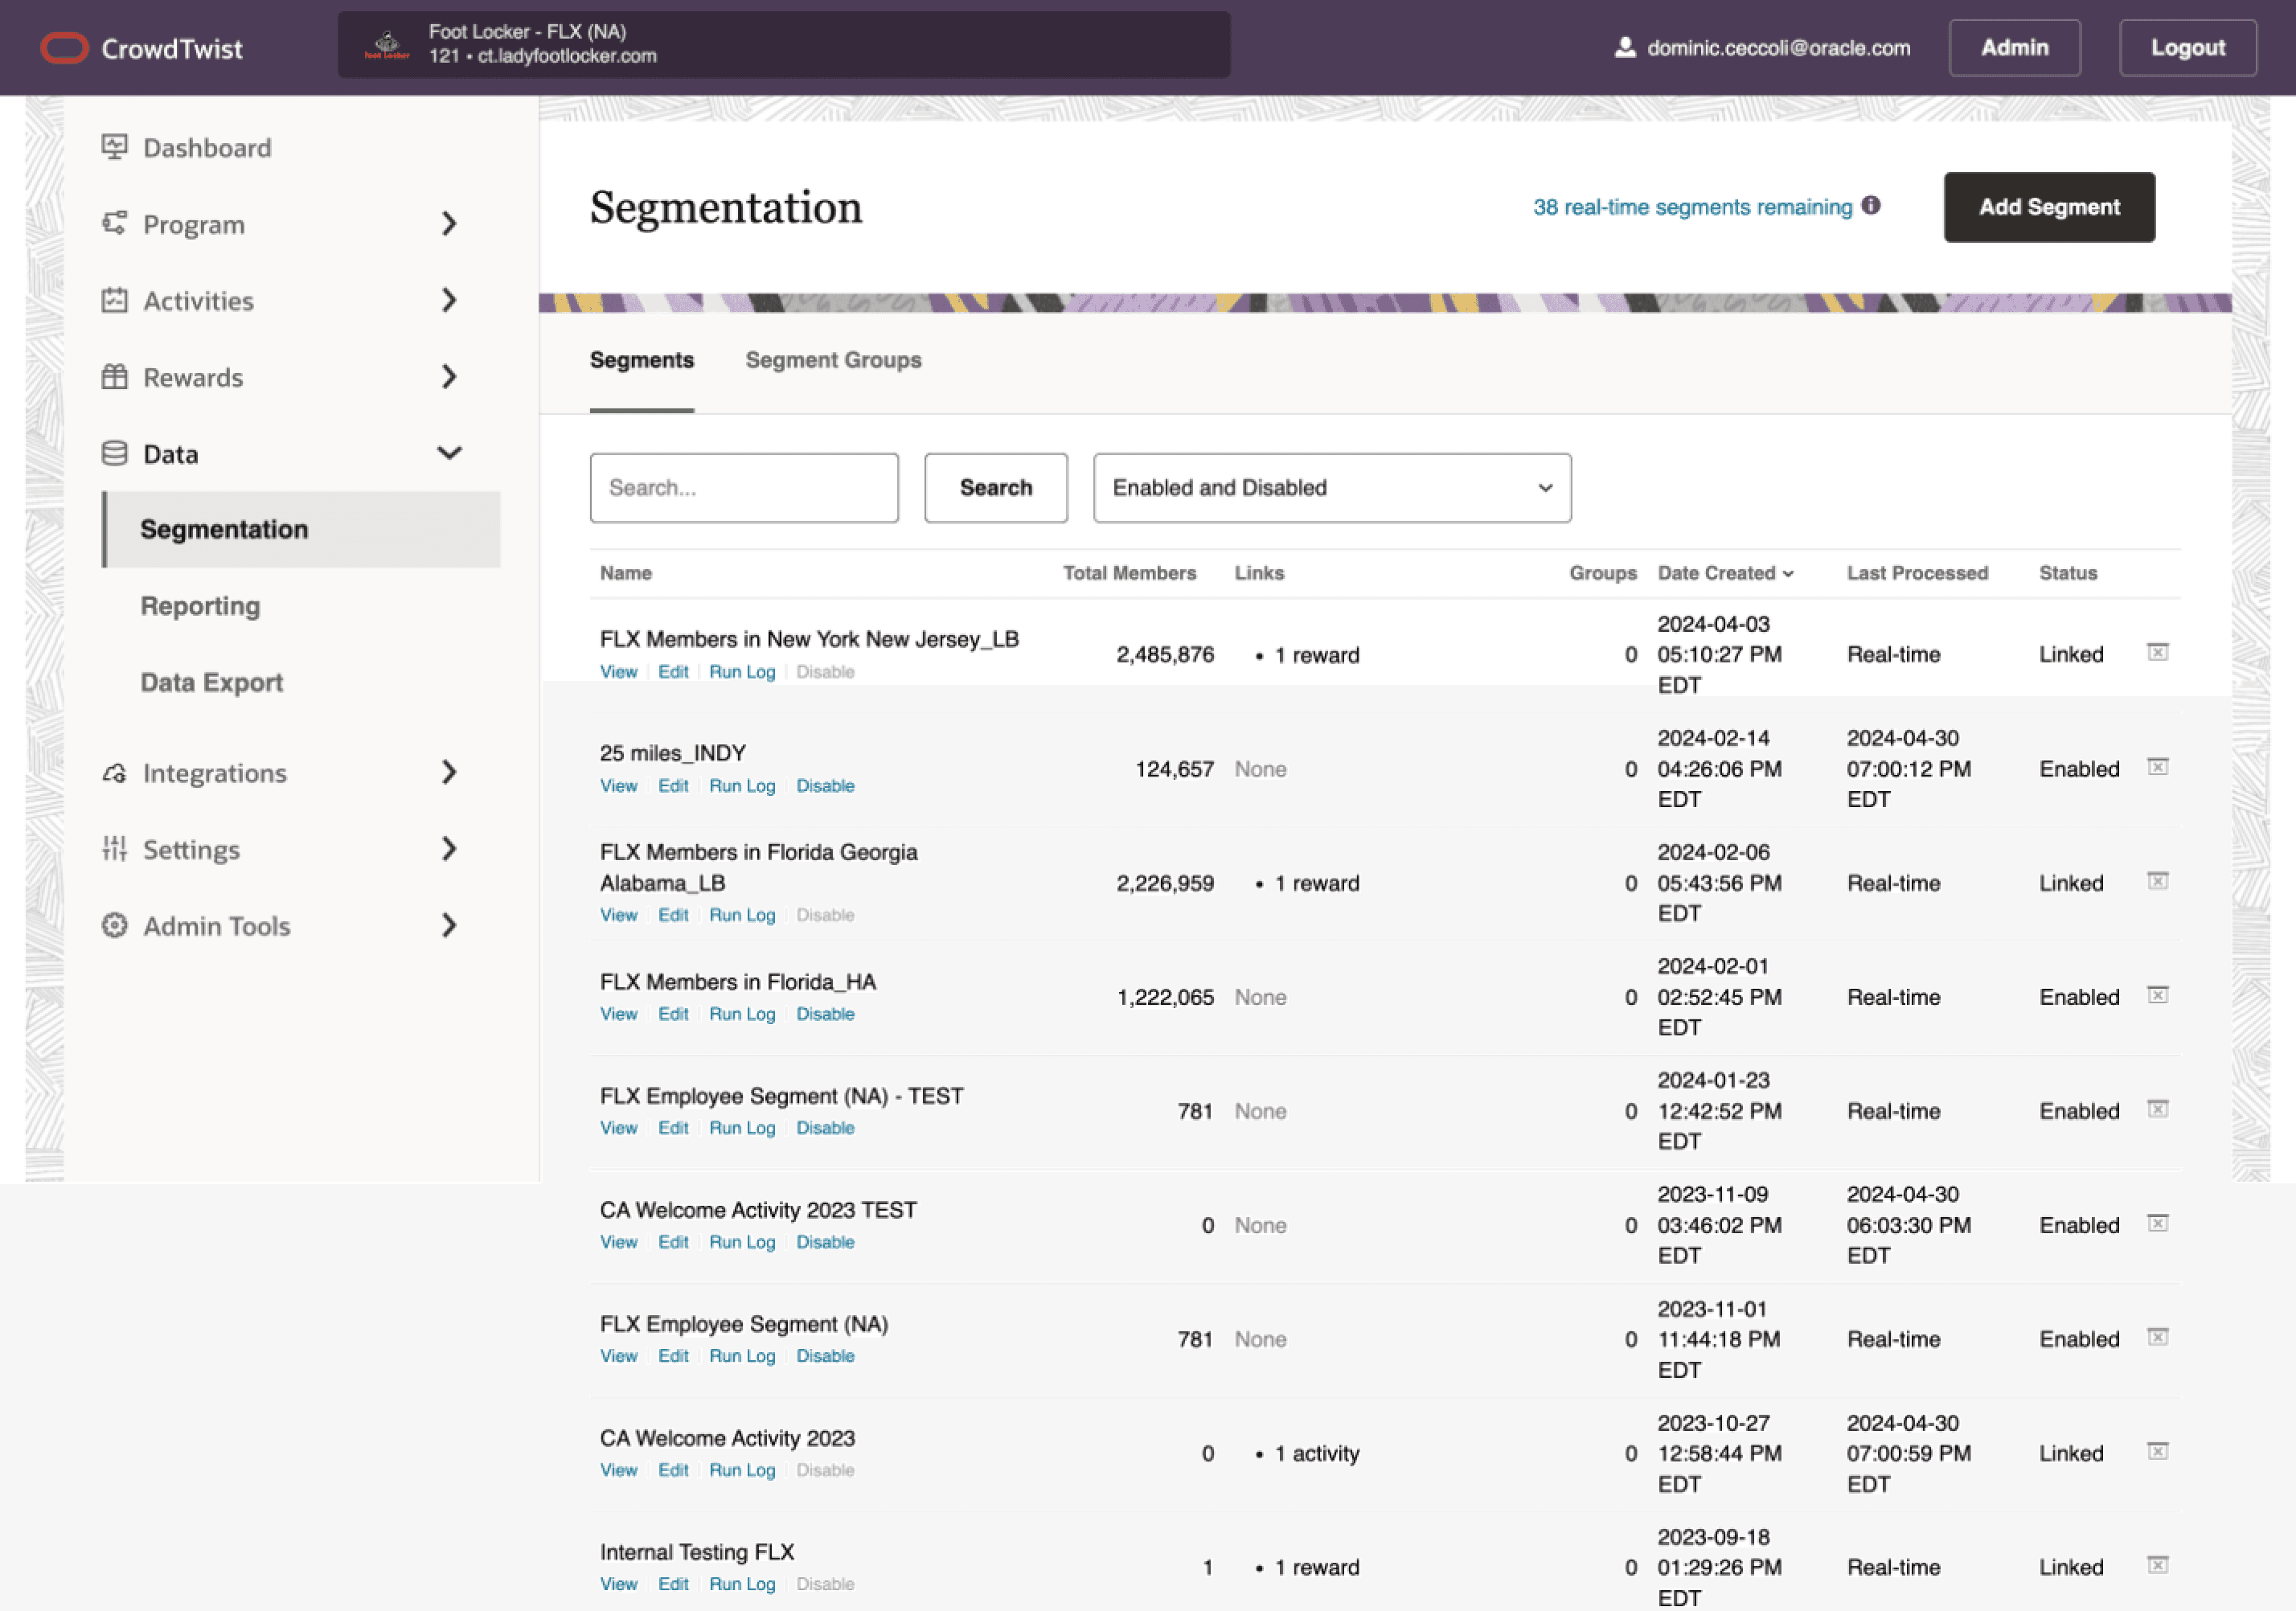Disable the 25 miles_INDY segment

(x=825, y=786)
